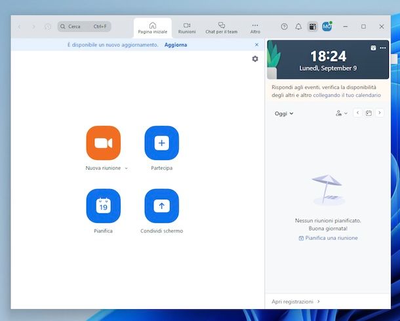
Task: Expand the calendar people filter dropdown
Action: (x=342, y=113)
